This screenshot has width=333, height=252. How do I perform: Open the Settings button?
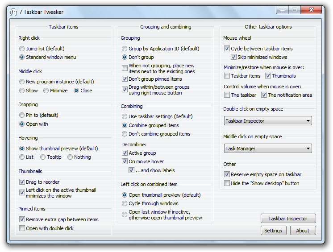273,231
